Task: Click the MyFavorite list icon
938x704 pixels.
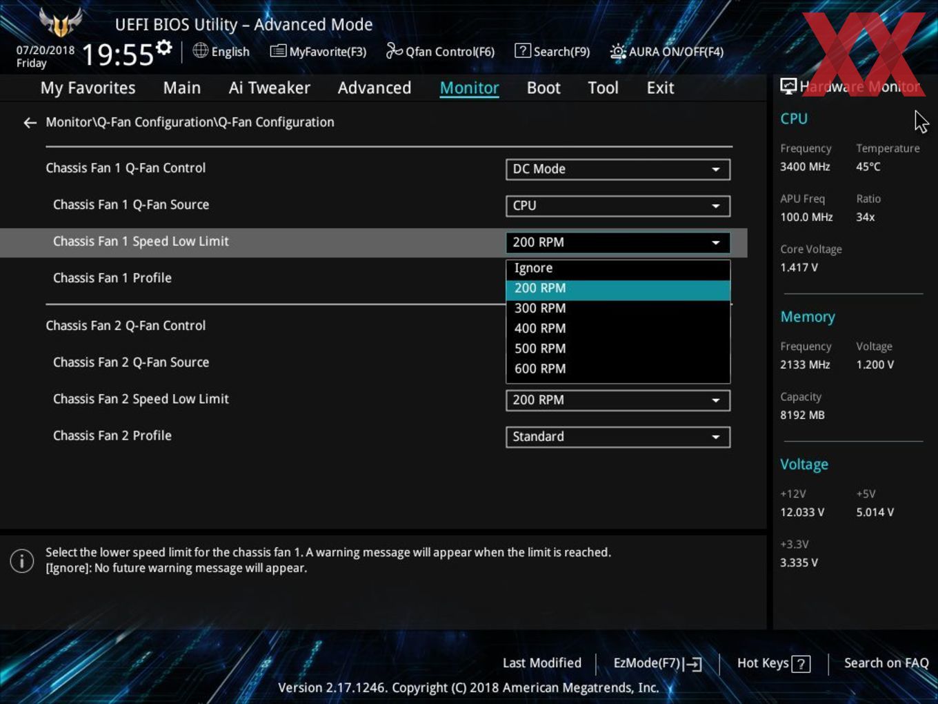Action: pos(278,51)
